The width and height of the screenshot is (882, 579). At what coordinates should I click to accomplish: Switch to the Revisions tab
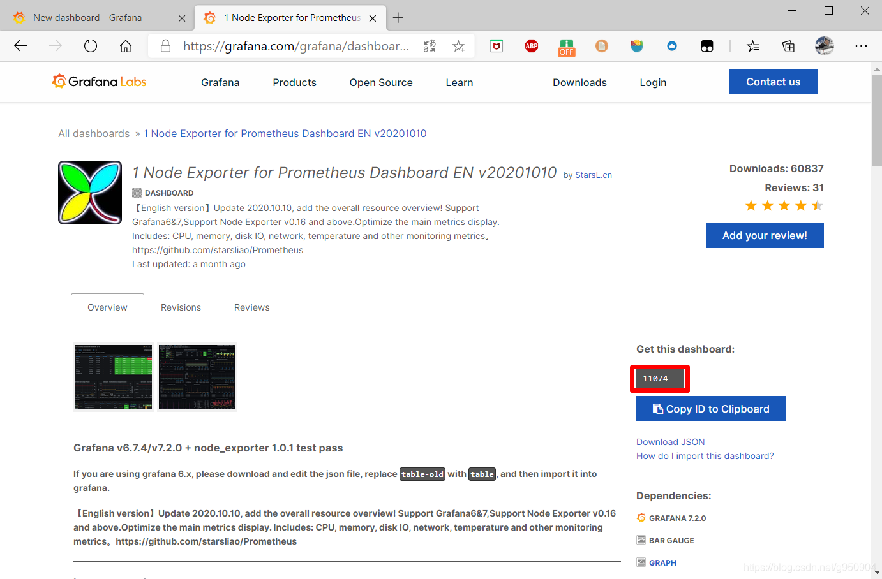(181, 307)
